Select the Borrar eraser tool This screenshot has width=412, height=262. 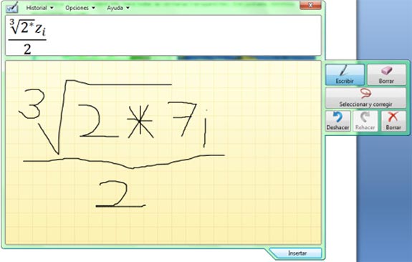pyautogui.click(x=386, y=75)
